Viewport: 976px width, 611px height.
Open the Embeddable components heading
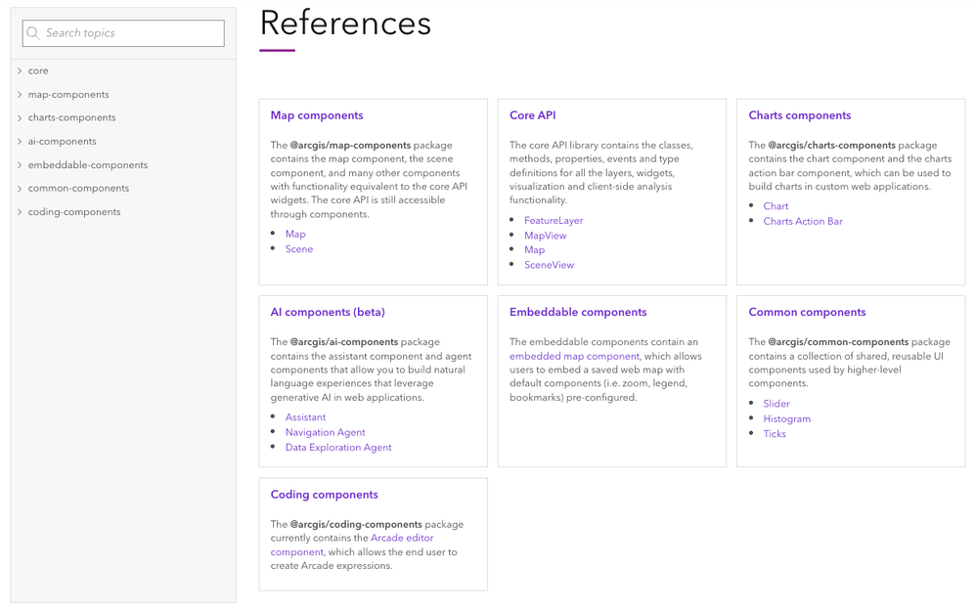click(578, 313)
